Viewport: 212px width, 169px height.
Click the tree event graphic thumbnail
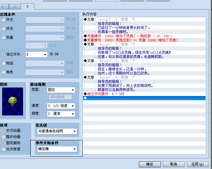tap(12, 101)
